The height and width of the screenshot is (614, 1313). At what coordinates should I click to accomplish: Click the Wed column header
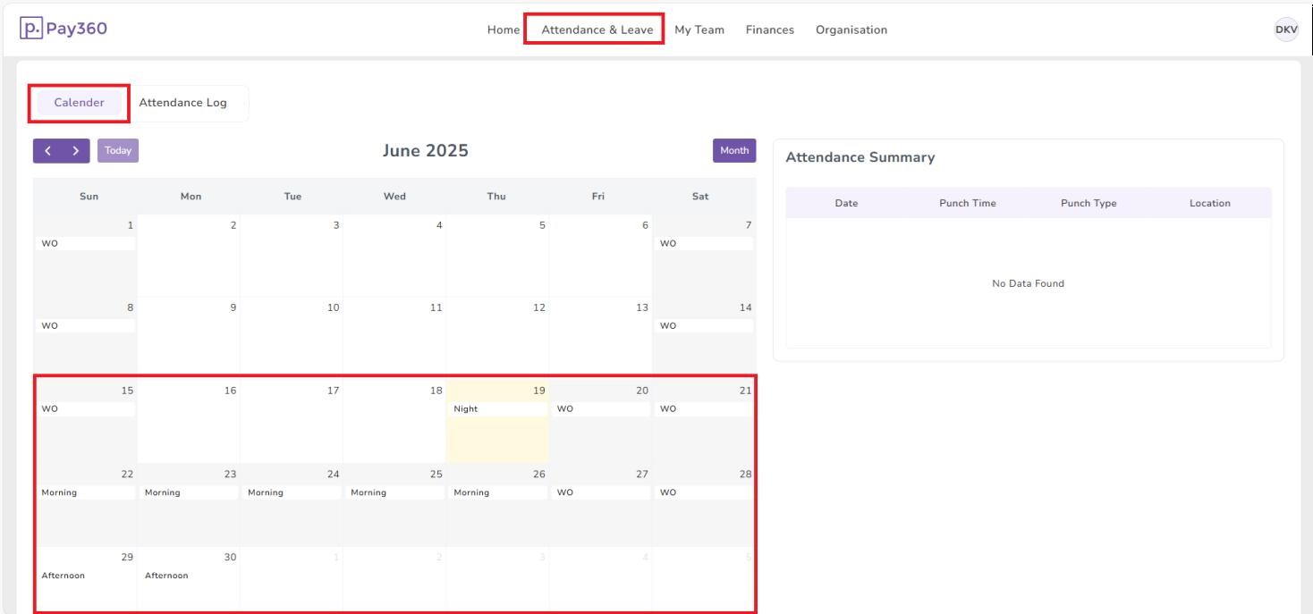click(394, 197)
